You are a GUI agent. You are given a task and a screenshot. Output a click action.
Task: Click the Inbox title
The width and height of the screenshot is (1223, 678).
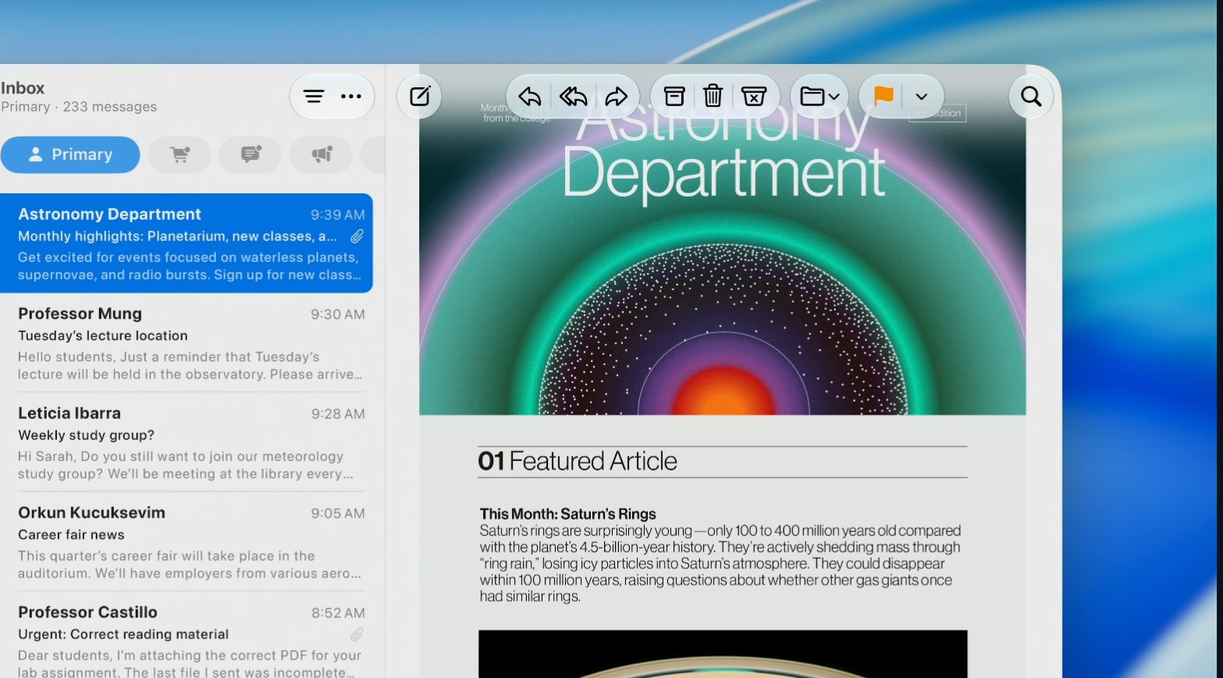(x=23, y=88)
